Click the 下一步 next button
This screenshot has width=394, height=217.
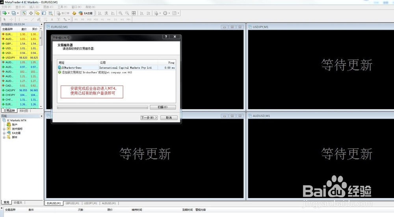tap(149, 117)
